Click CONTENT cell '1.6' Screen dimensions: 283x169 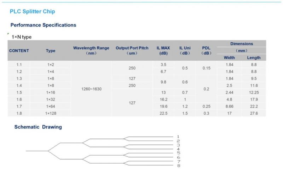19,99
